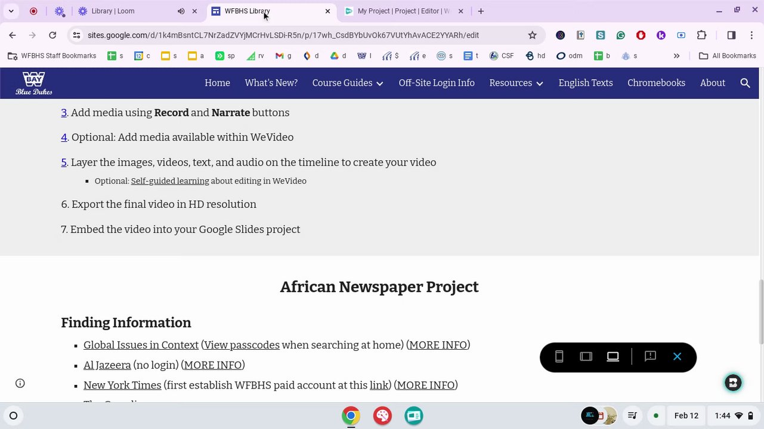Image resolution: width=764 pixels, height=429 pixels.
Task: Open the New York Times link
Action: click(122, 386)
